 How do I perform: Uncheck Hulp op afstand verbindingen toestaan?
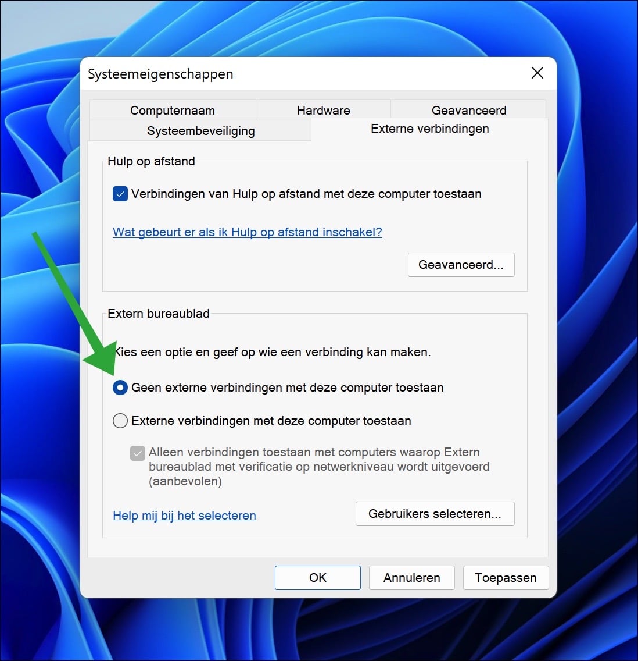[120, 194]
